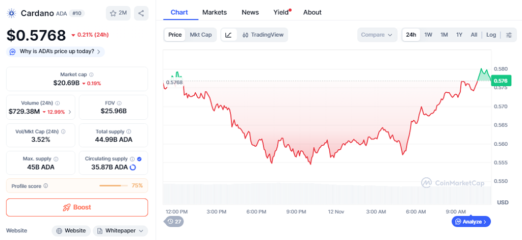Open chart settings sliders icon

[x=509, y=35]
